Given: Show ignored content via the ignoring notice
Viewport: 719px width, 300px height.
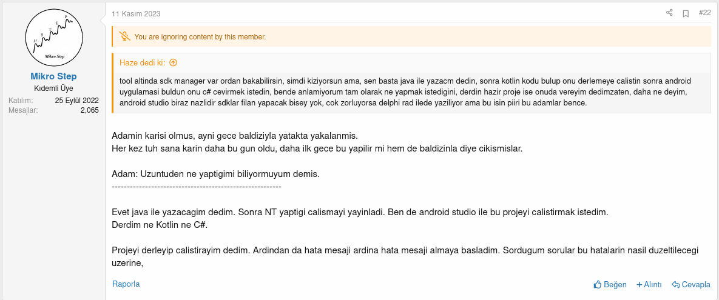Looking at the screenshot, I should 200,36.
